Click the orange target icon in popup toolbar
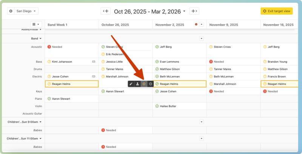302x154 pixels. (x=144, y=84)
